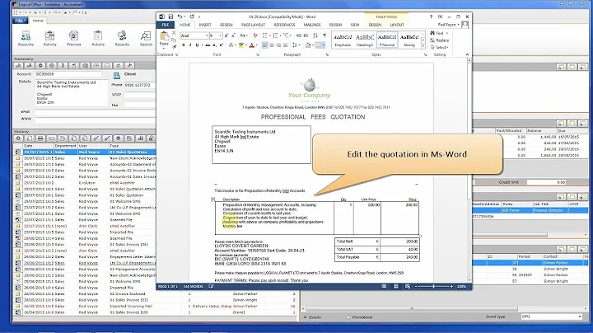Click the padlock icon in History toolbar
This screenshot has width=593, height=333.
(152, 138)
